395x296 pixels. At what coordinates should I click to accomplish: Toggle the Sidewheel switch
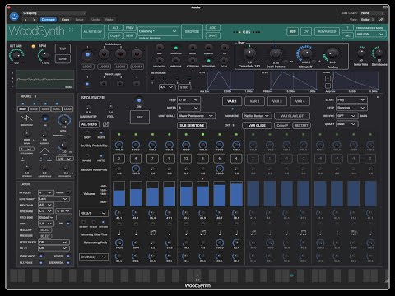[x=68, y=262]
